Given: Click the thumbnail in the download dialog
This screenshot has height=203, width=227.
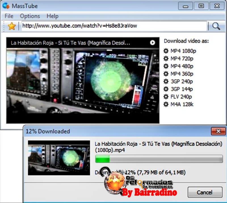Looking at the screenshot, I should (59, 158).
